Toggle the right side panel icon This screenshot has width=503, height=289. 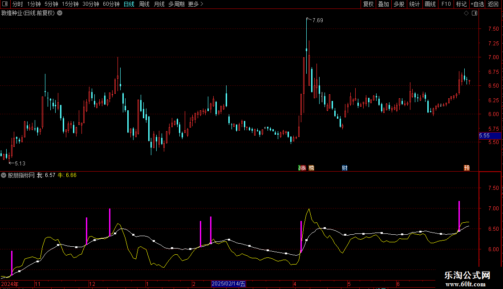point(475,13)
